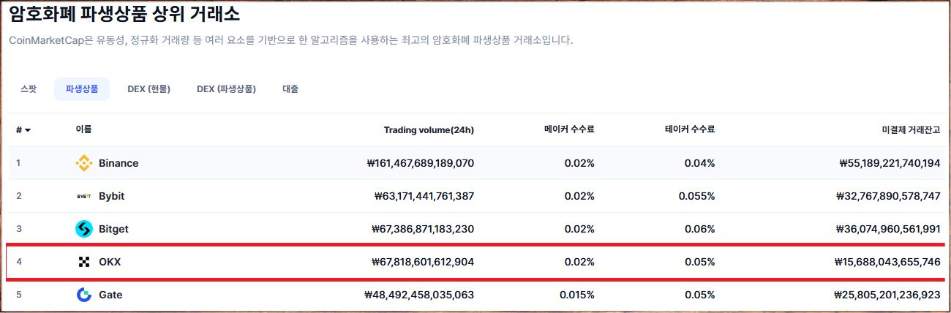Open the Binance exchange link
This screenshot has width=951, height=313.
point(119,163)
